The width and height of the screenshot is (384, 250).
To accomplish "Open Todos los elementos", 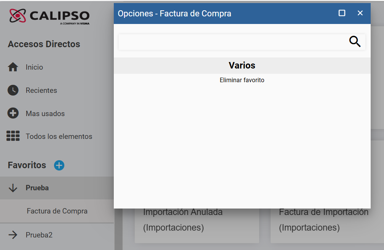I will (59, 136).
